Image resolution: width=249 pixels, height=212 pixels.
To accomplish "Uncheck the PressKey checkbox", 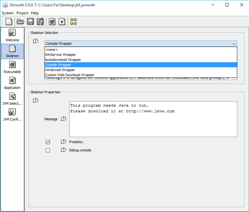I will point(48,142).
